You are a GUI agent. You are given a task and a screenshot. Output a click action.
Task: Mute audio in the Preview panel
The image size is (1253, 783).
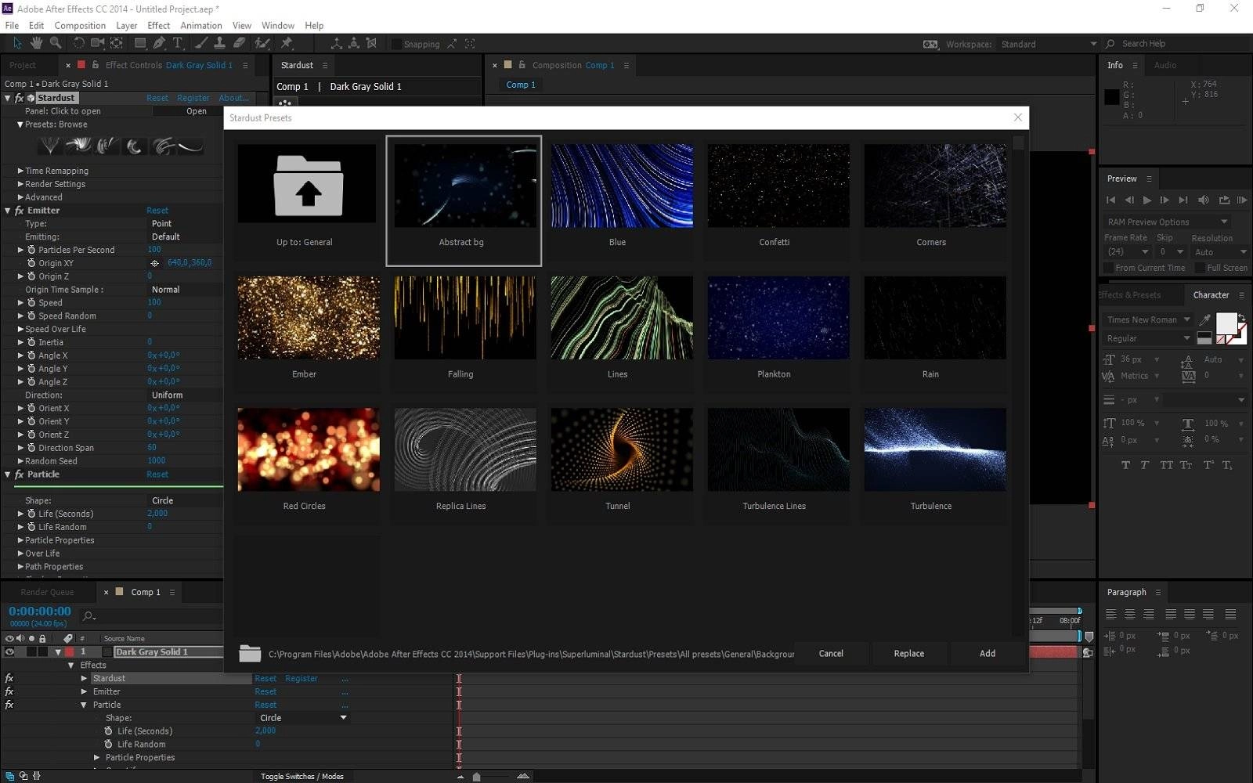point(1204,200)
